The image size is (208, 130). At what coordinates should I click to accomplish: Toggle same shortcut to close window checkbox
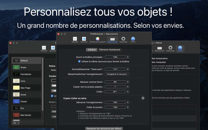tap(79, 61)
